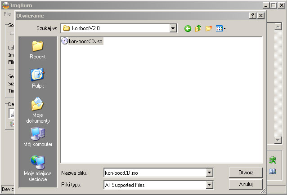The width and height of the screenshot is (287, 195).
Task: Go up one folder level
Action: click(198, 28)
